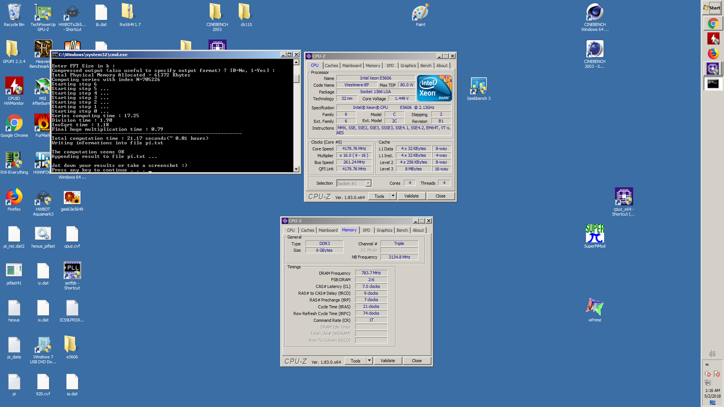Open the Recycle Bin desktop icon
Viewport: 724px width, 407px height.
(x=14, y=15)
